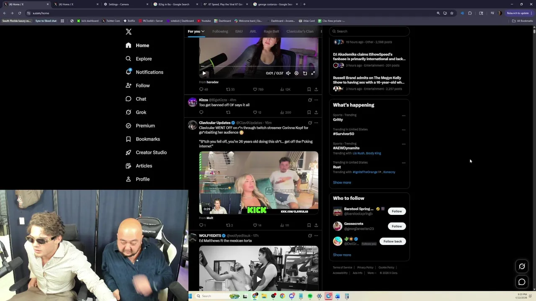The width and height of the screenshot is (536, 301).
Task: Show more under Who to follow
Action: [342, 255]
